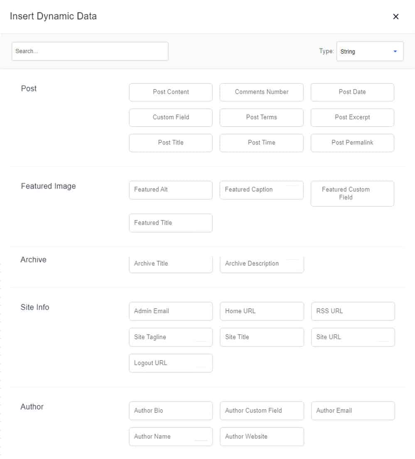This screenshot has height=459, width=415.
Task: Open the Type dropdown set to String
Action: click(370, 51)
